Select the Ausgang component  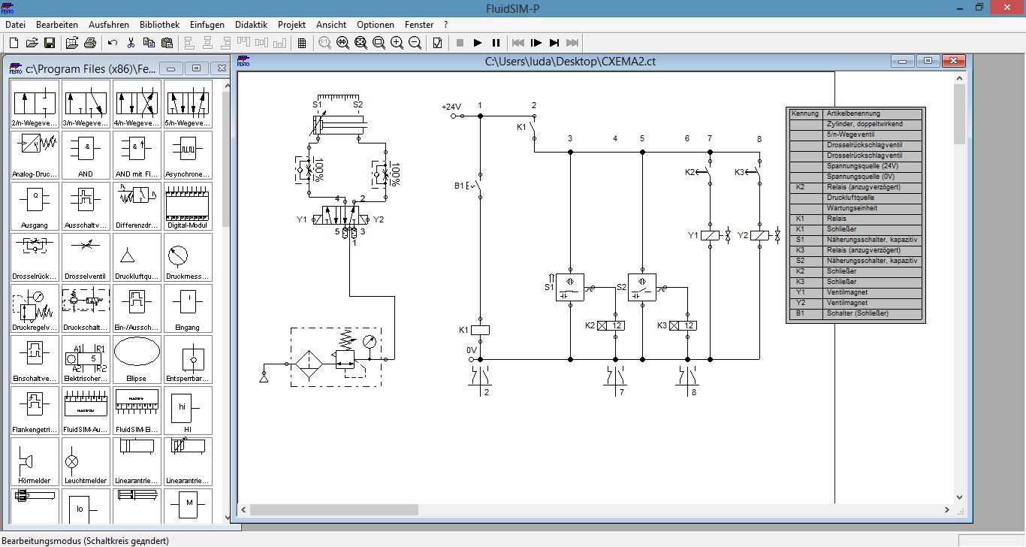[x=35, y=206]
